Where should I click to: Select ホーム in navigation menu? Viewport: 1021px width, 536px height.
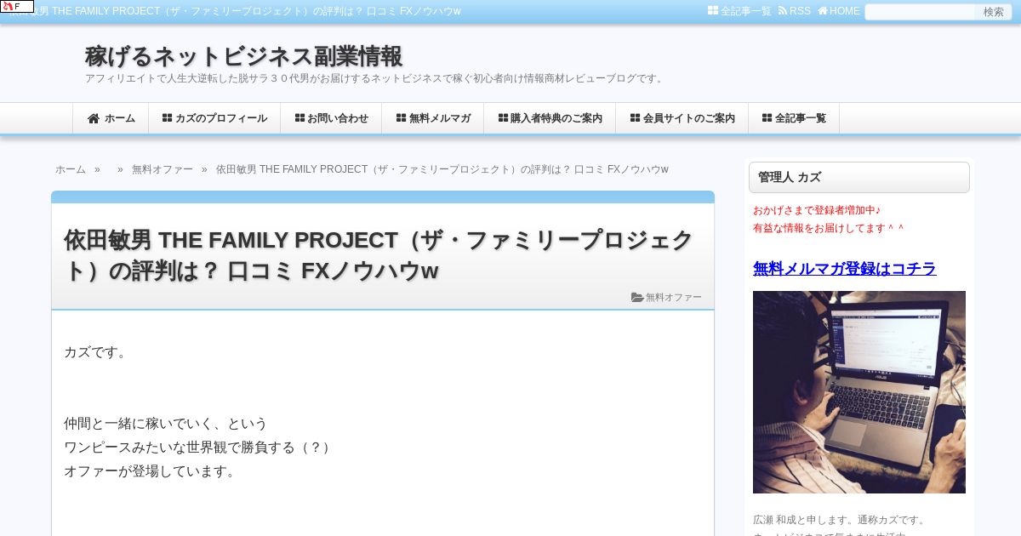coord(111,118)
